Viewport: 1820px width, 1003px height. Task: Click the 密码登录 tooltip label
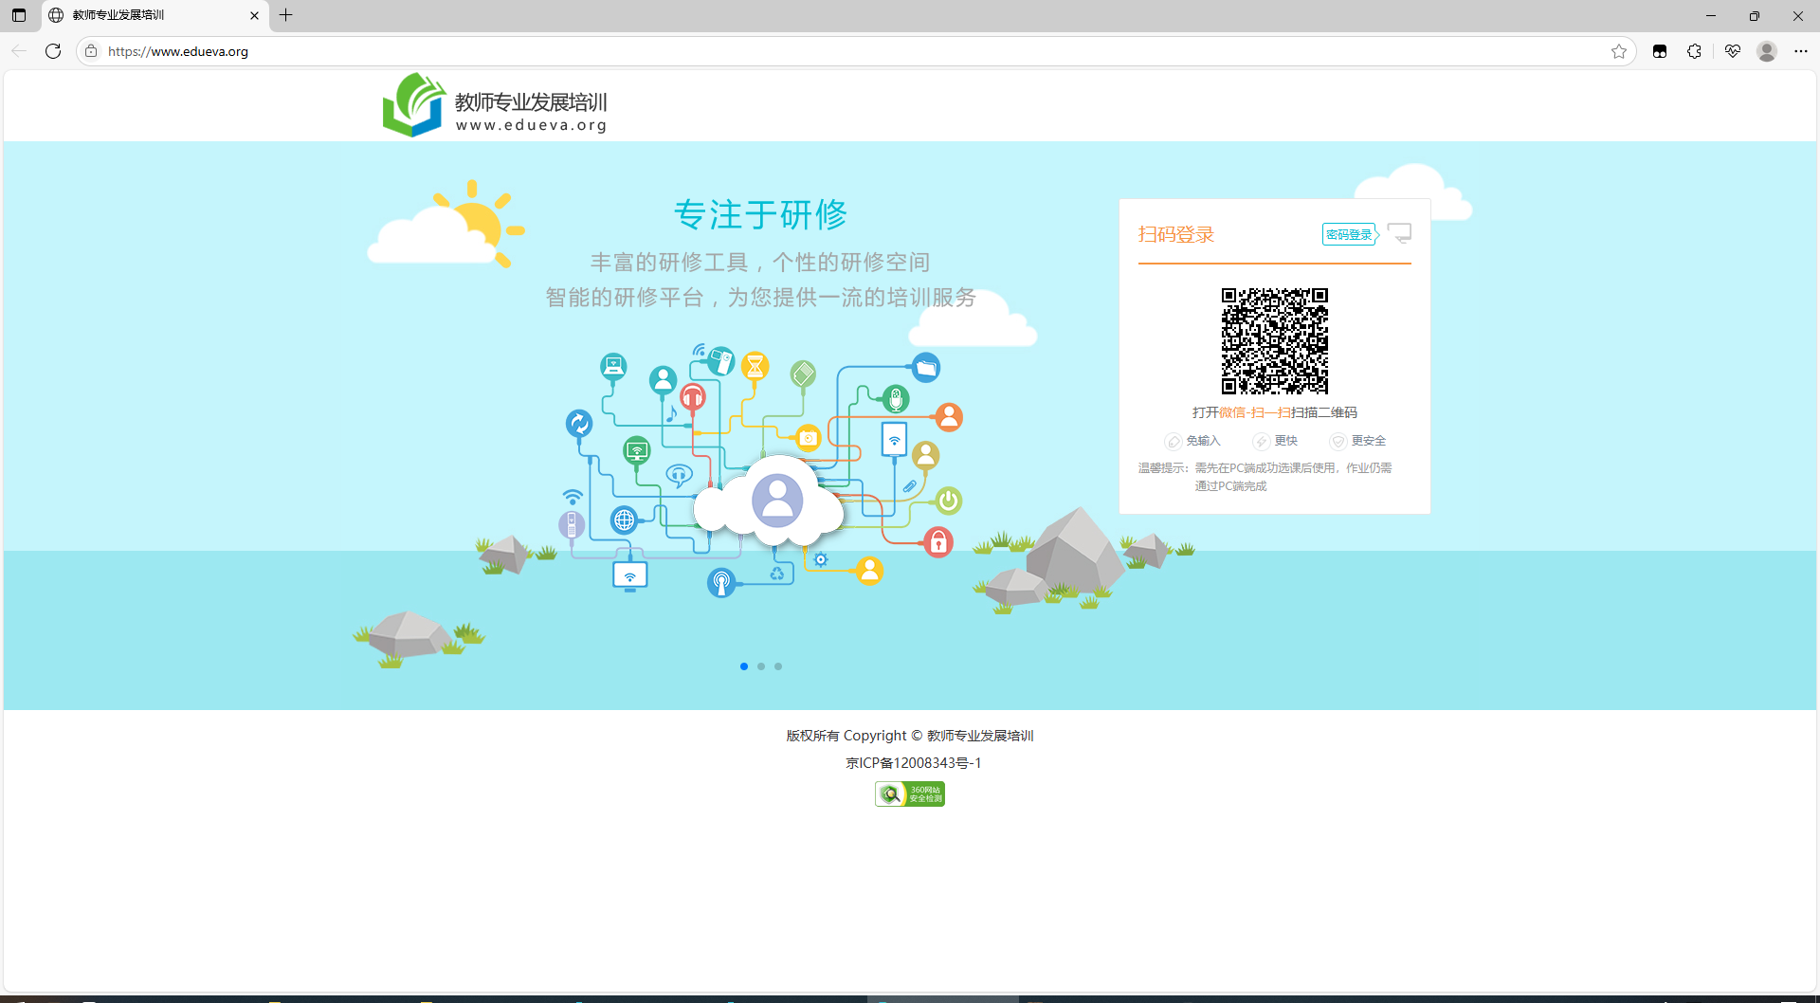point(1348,234)
